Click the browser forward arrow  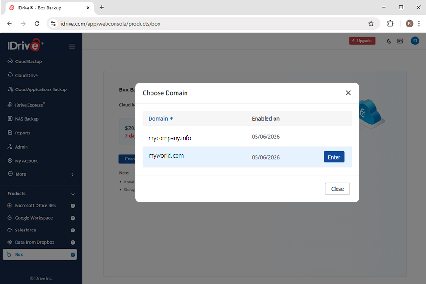pos(23,24)
